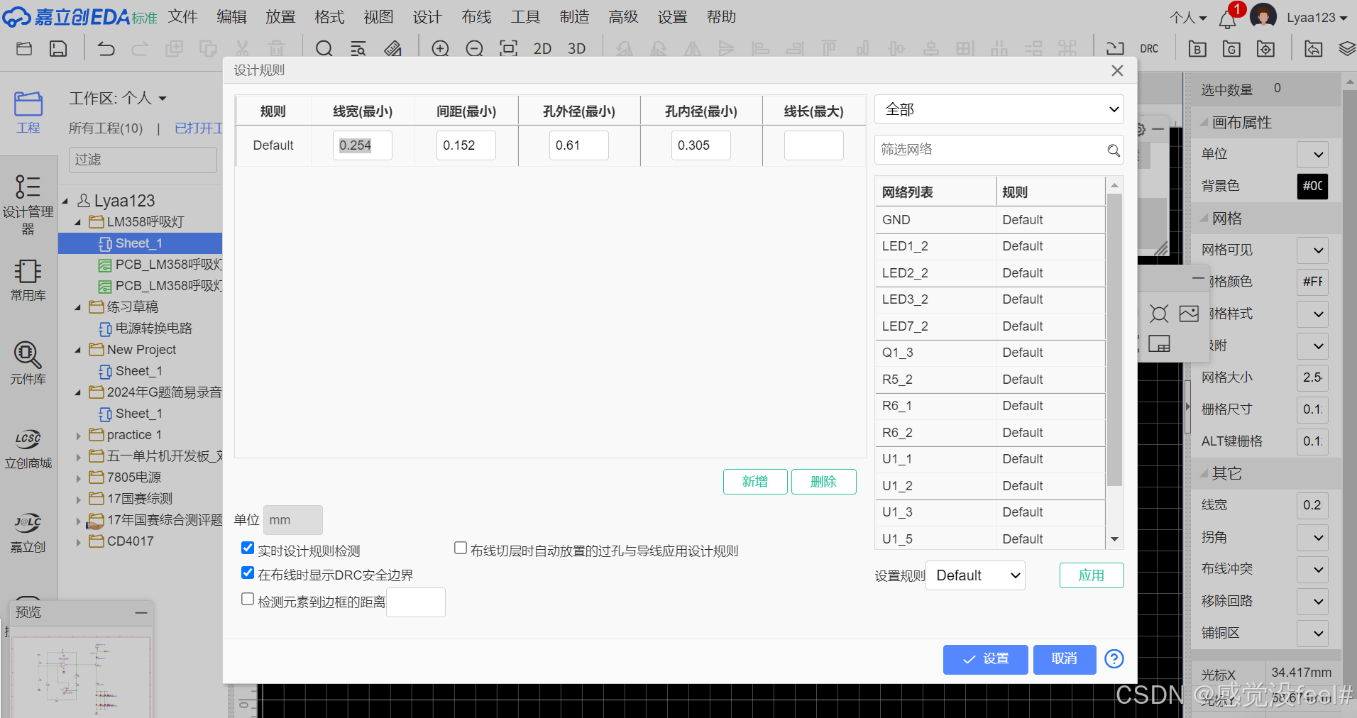Fit the view to window
The image size is (1357, 718).
508,48
